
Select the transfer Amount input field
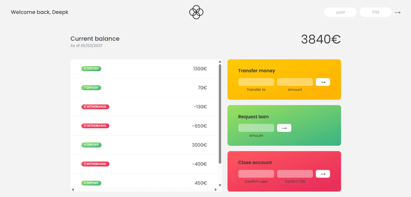point(295,82)
